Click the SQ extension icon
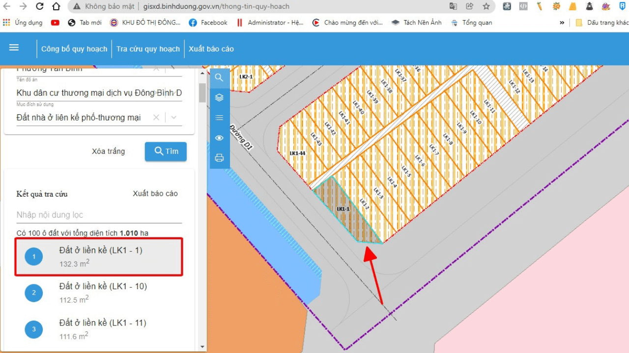Viewport: 629px width, 353px height. coord(556,6)
